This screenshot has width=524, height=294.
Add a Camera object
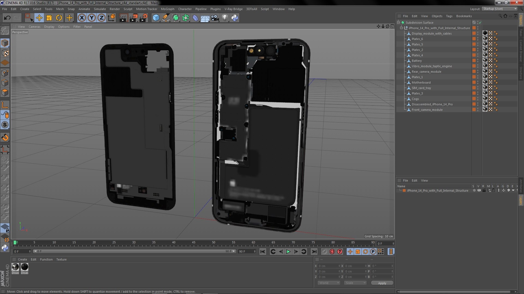[x=215, y=18]
